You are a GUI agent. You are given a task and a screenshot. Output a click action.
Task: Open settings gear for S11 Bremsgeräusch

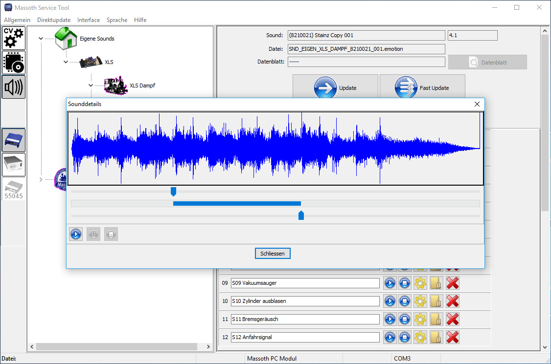pos(420,319)
